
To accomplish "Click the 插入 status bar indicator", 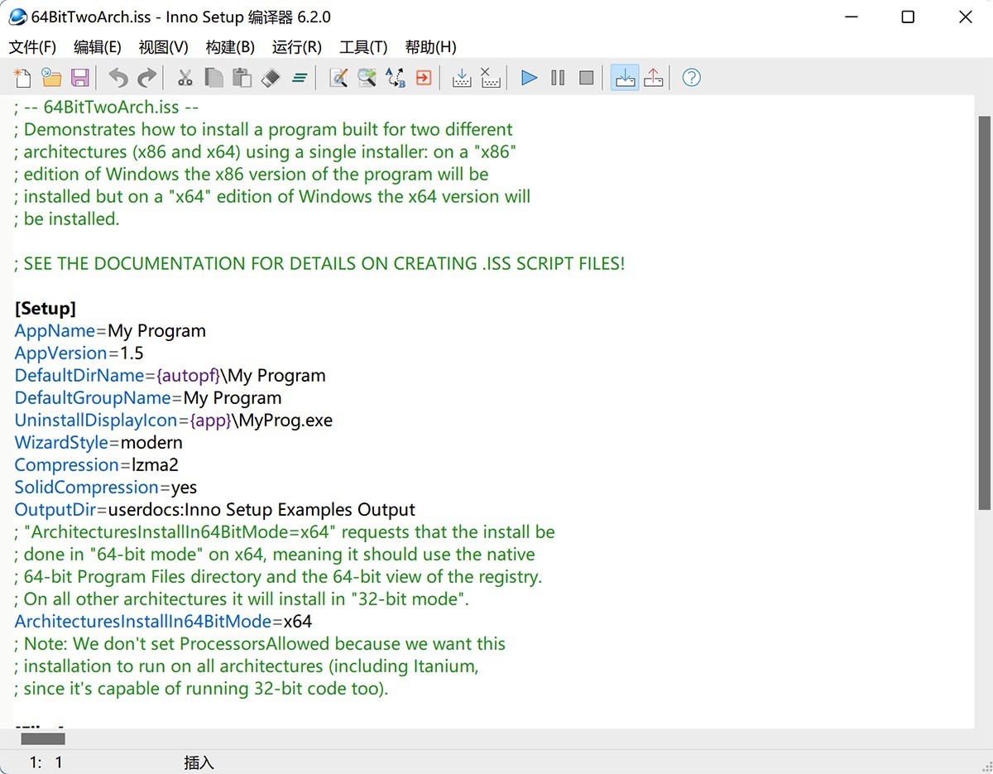I will (x=199, y=762).
